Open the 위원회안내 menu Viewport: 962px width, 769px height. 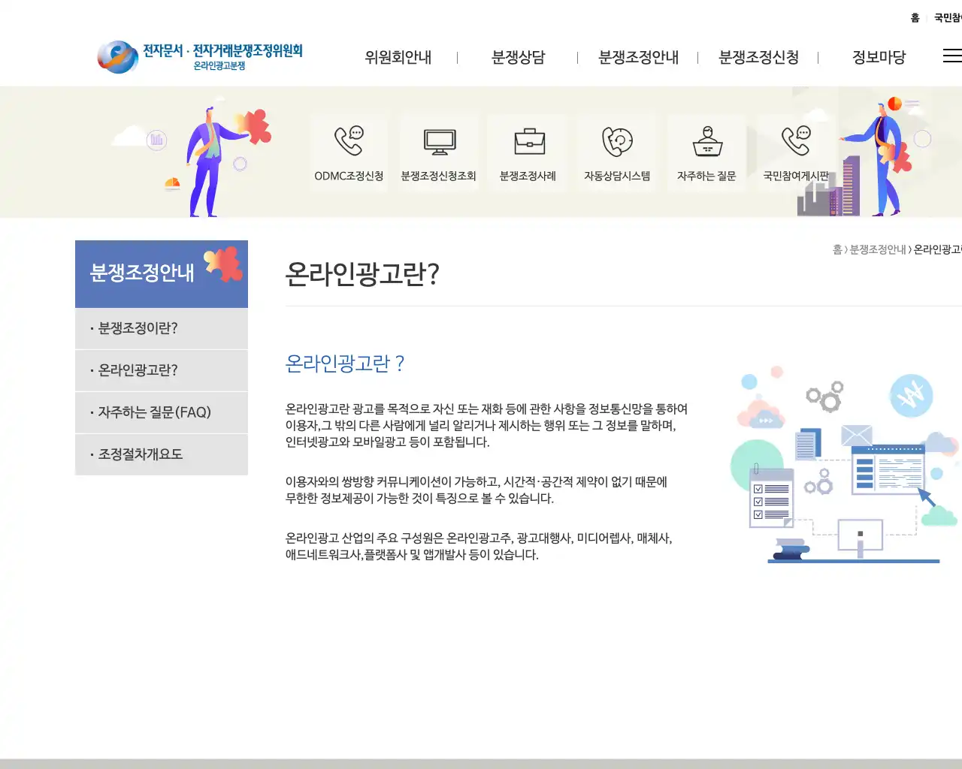(398, 57)
